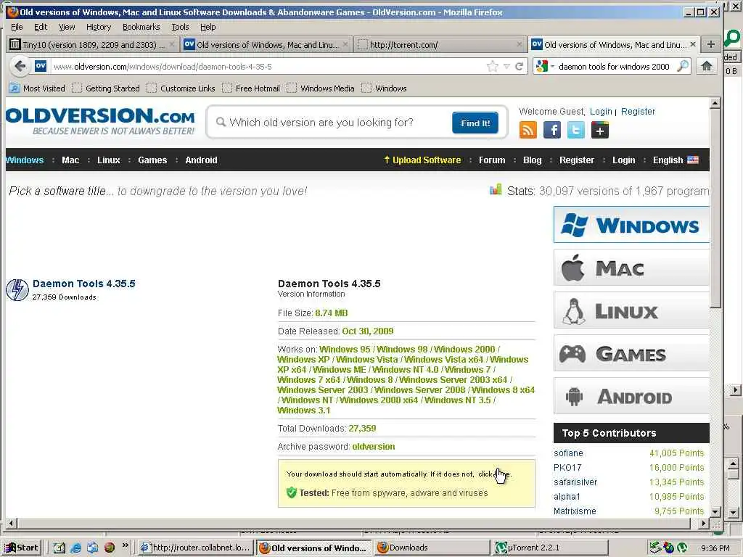
Task: Select Games in the site navigation bar
Action: point(152,160)
